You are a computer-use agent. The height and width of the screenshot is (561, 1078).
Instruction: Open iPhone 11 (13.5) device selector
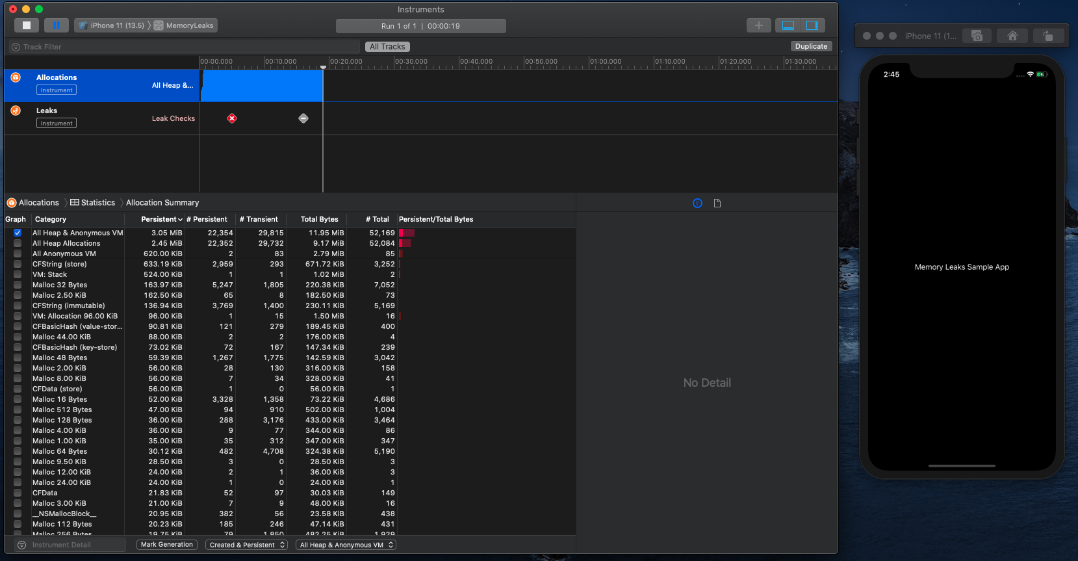[111, 25]
